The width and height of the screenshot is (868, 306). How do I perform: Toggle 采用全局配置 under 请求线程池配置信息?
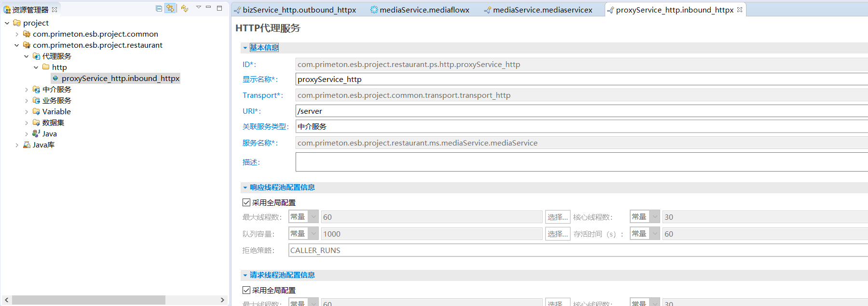(246, 291)
